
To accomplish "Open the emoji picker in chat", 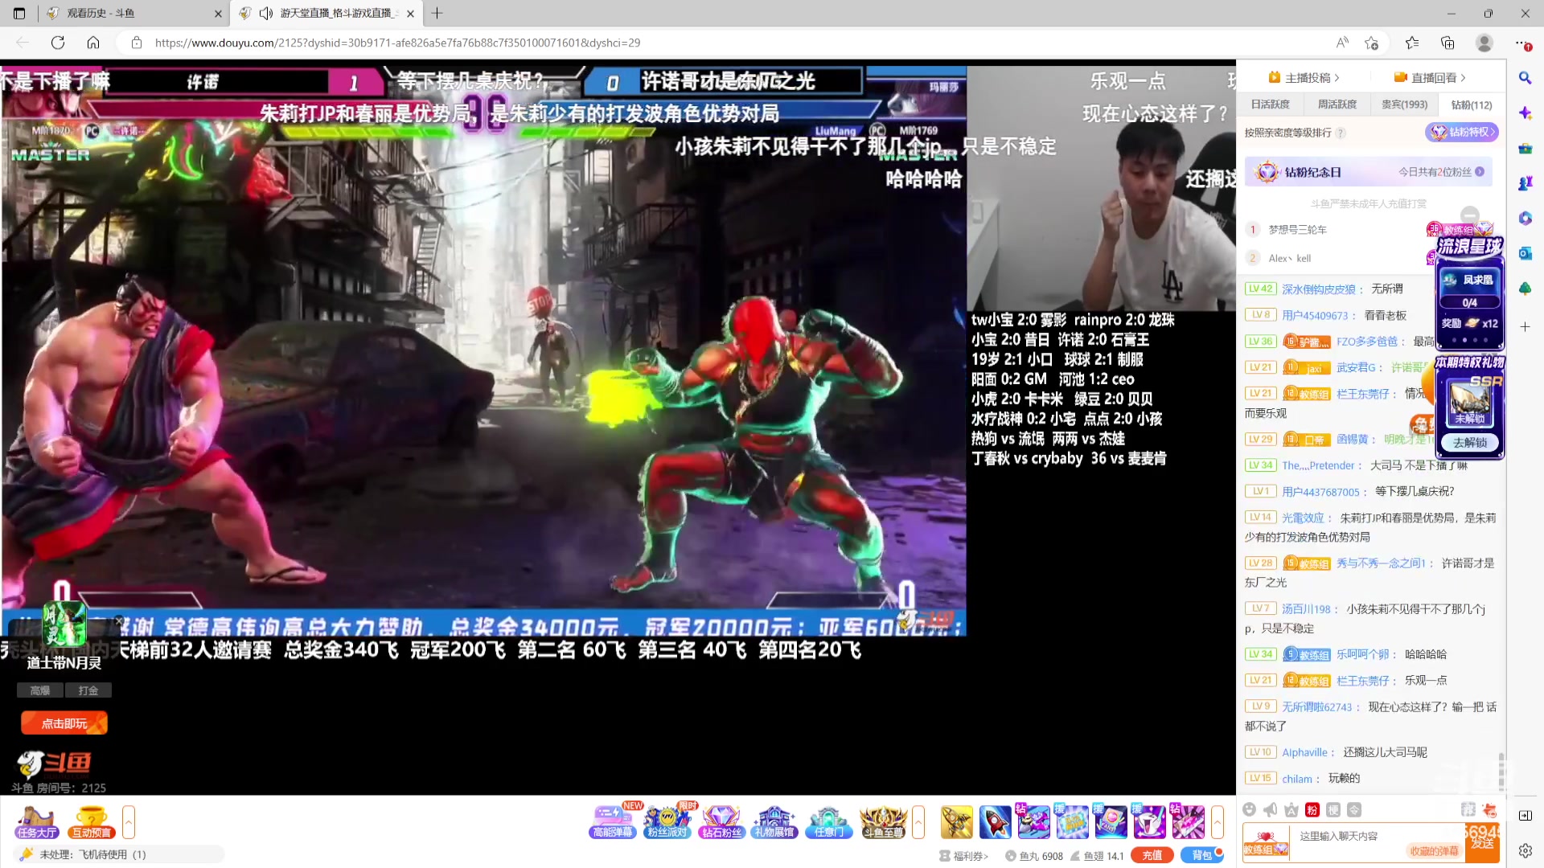I will pos(1249,809).
